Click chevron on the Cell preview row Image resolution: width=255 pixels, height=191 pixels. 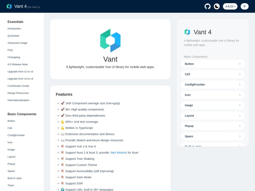tap(240, 74)
